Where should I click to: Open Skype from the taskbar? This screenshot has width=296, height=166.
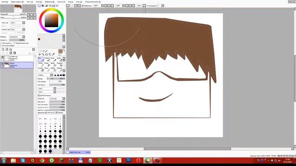[x=23, y=160]
